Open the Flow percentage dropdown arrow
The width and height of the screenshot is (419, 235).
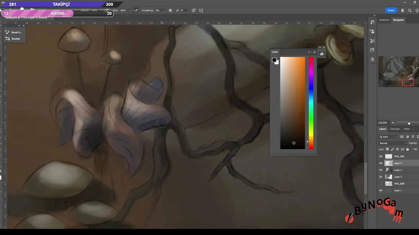129,10
